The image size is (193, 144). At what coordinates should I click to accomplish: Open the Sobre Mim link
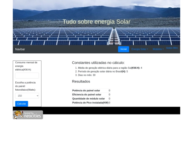click(172, 48)
